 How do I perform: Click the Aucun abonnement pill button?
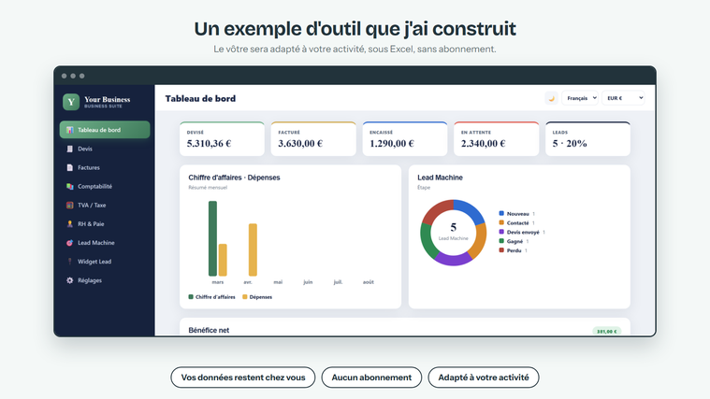tap(371, 378)
